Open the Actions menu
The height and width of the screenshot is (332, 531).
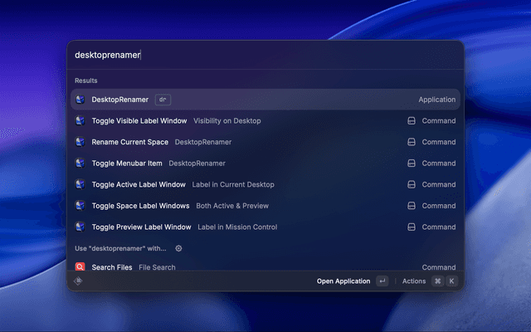click(x=414, y=281)
